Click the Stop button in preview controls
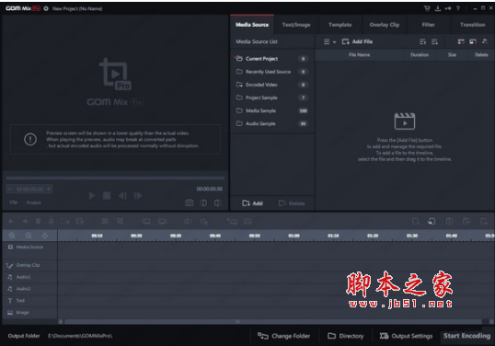495x346 pixels. (107, 196)
